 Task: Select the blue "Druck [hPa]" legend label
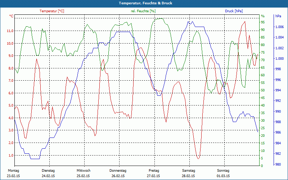tap(234, 11)
